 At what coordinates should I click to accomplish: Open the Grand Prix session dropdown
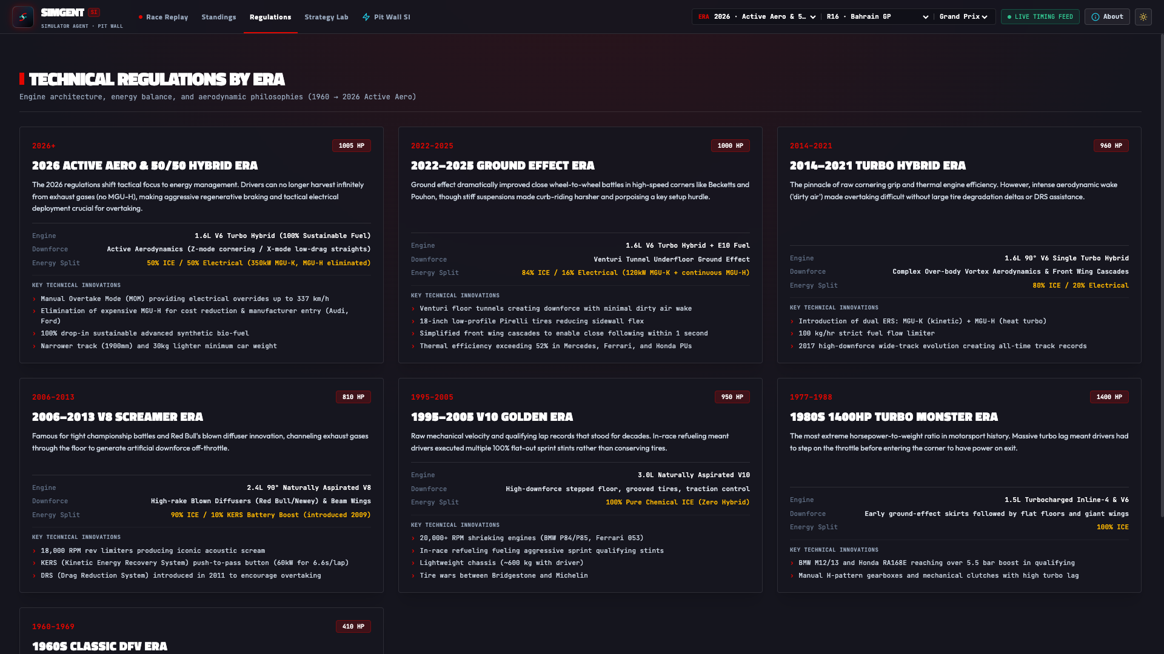coord(964,17)
